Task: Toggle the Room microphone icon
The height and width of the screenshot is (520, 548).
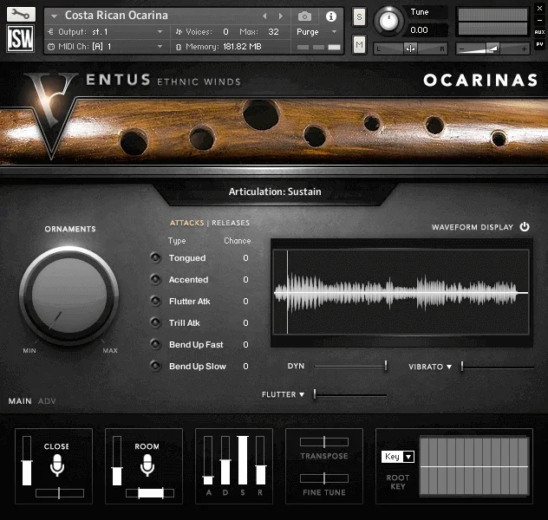Action: (147, 465)
